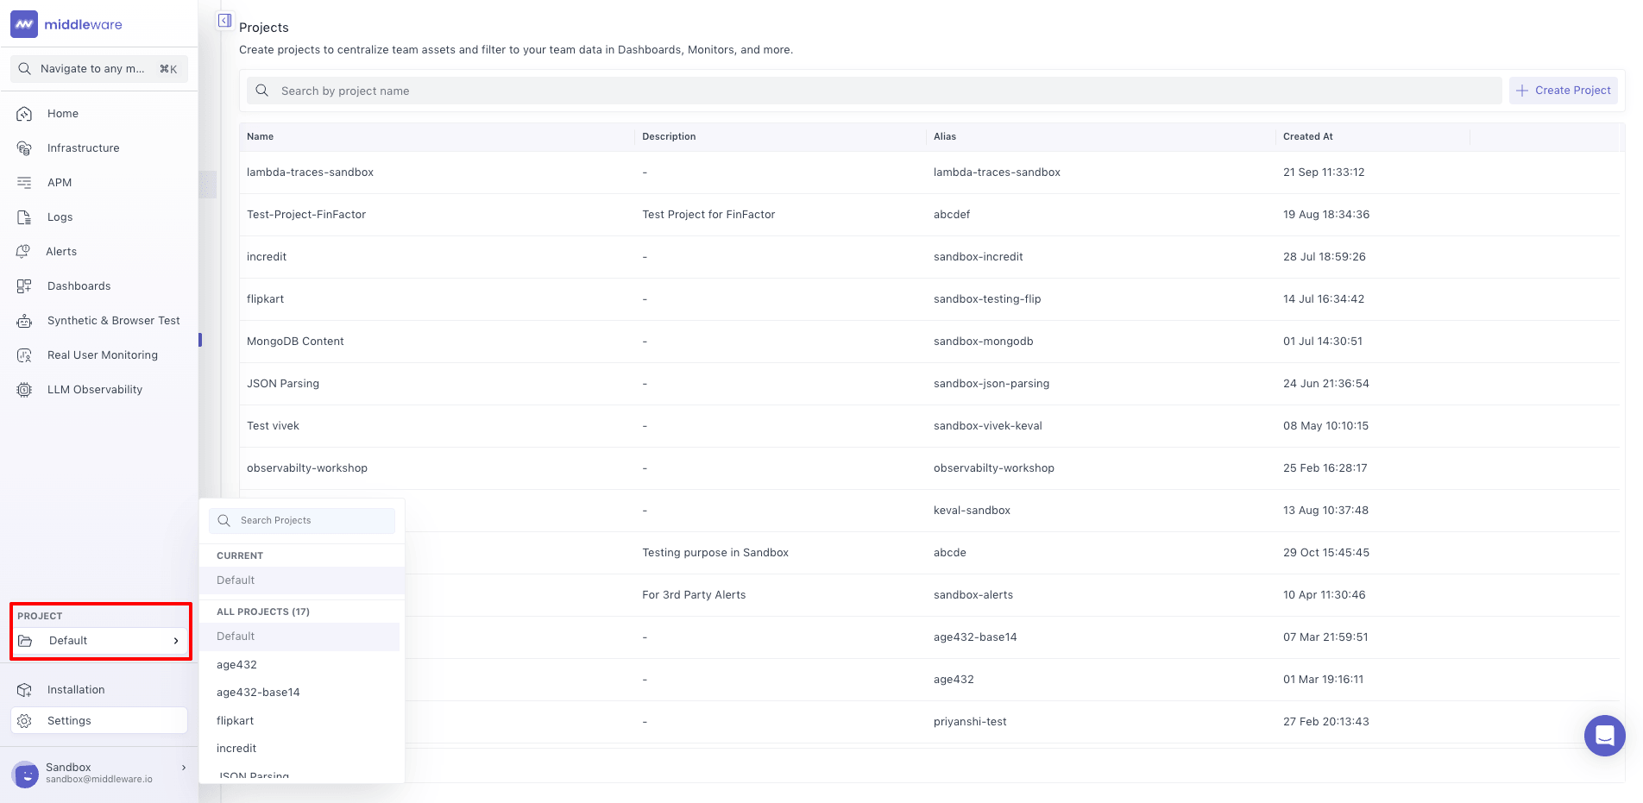The image size is (1643, 803).
Task: Click the APM sidebar icon
Action: tap(24, 183)
